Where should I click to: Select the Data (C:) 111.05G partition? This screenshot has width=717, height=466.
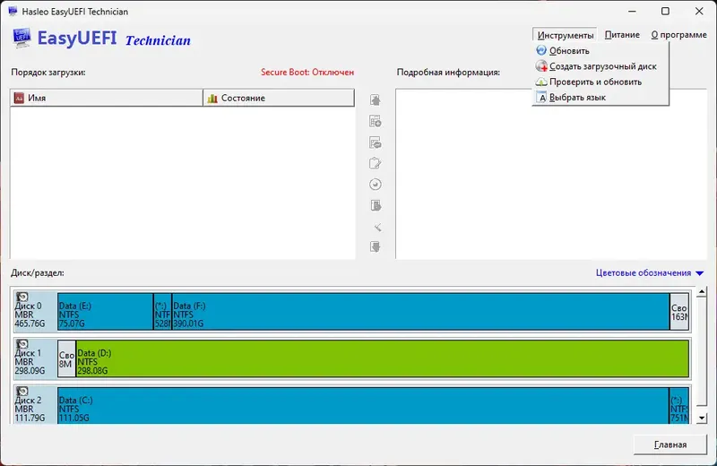363,406
